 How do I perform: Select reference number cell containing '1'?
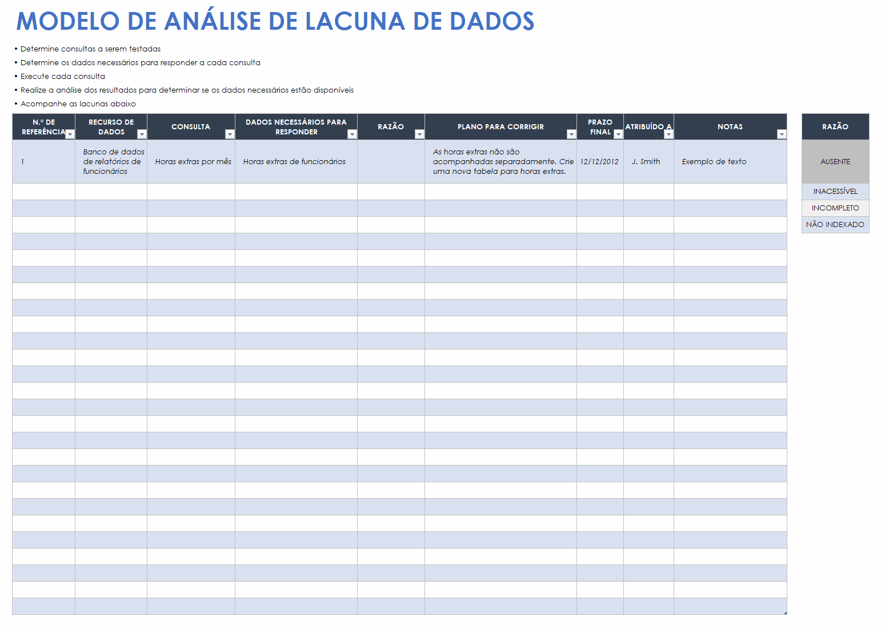coord(44,162)
